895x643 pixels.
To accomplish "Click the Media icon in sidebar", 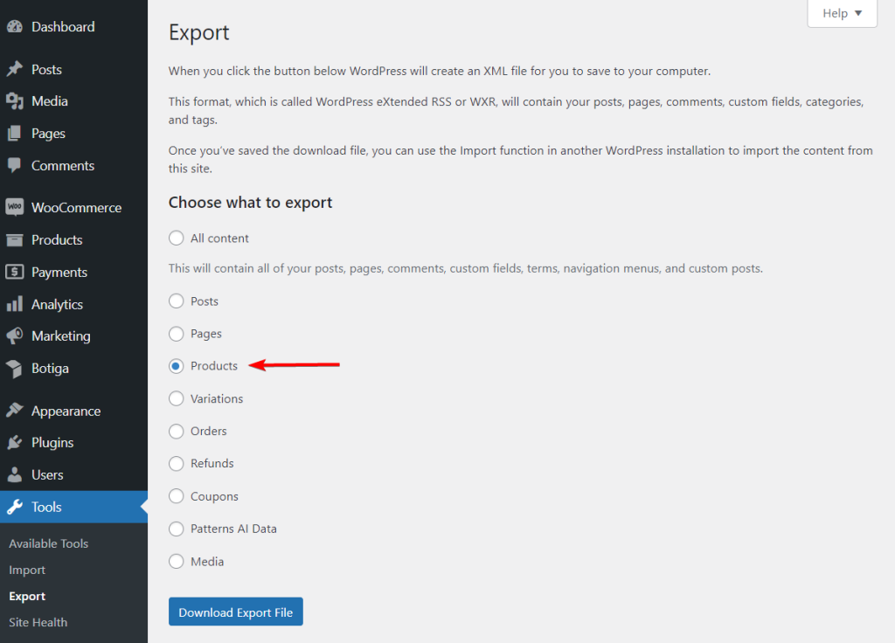I will 15,101.
